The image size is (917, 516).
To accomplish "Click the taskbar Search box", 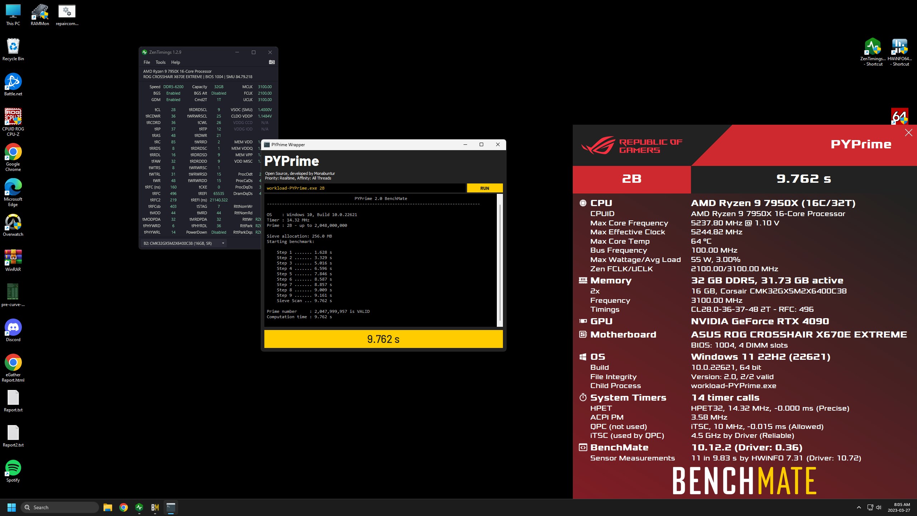I will [60, 507].
